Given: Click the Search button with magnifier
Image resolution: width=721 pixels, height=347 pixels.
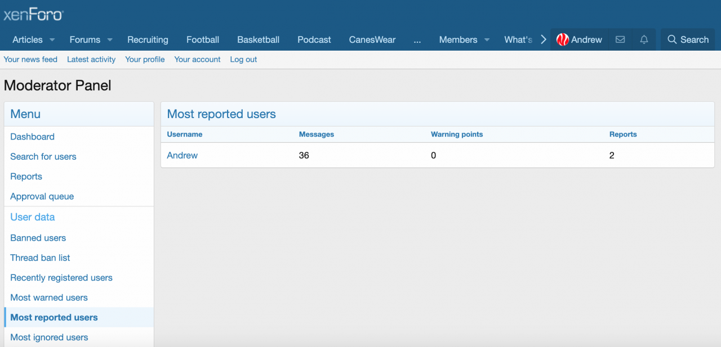Looking at the screenshot, I should (688, 39).
